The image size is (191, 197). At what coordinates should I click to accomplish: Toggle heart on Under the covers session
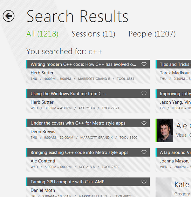point(144,123)
